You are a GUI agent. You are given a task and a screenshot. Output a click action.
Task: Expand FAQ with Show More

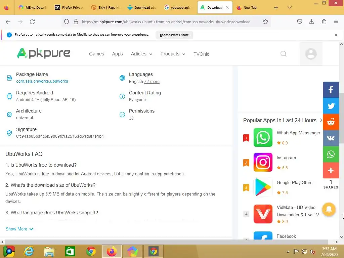[x=19, y=229]
